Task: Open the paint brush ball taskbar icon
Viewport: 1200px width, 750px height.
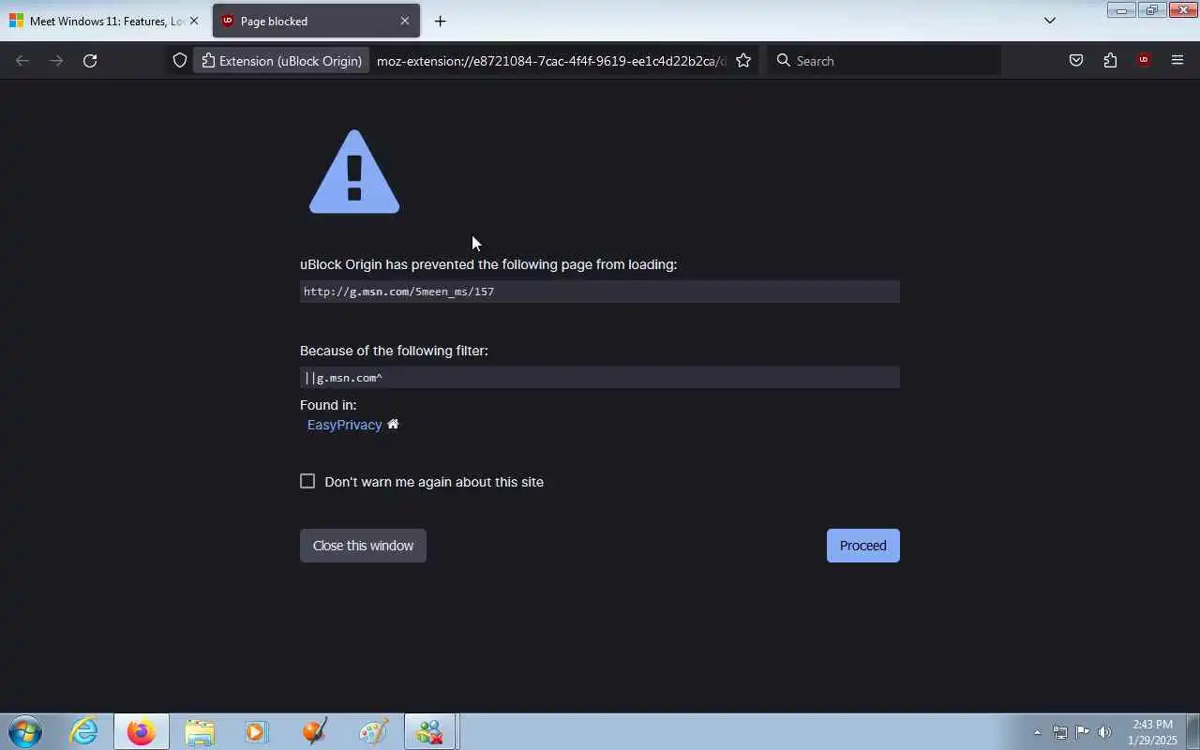Action: 315,731
